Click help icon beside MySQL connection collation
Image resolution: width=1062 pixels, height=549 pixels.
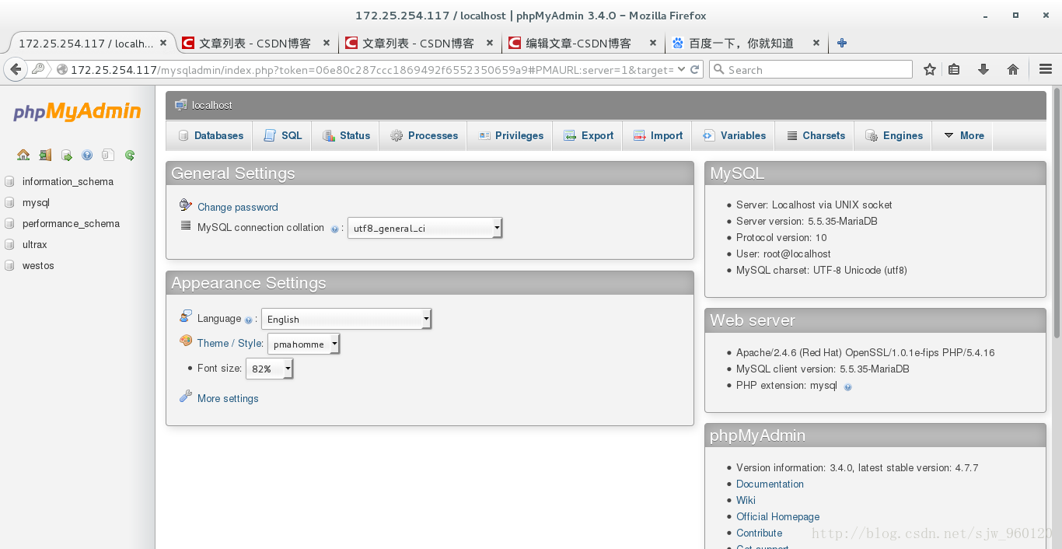(x=334, y=229)
